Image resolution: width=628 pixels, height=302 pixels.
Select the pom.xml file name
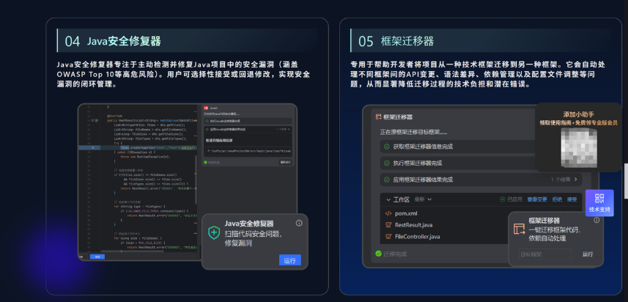(406, 213)
